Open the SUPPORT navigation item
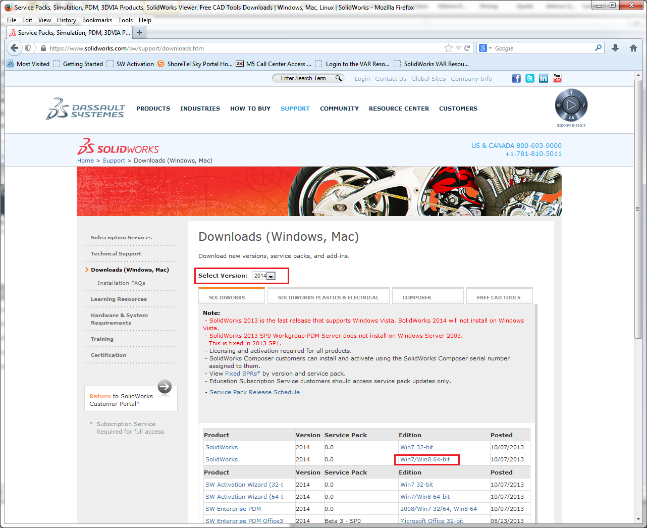This screenshot has width=647, height=528. click(x=295, y=109)
